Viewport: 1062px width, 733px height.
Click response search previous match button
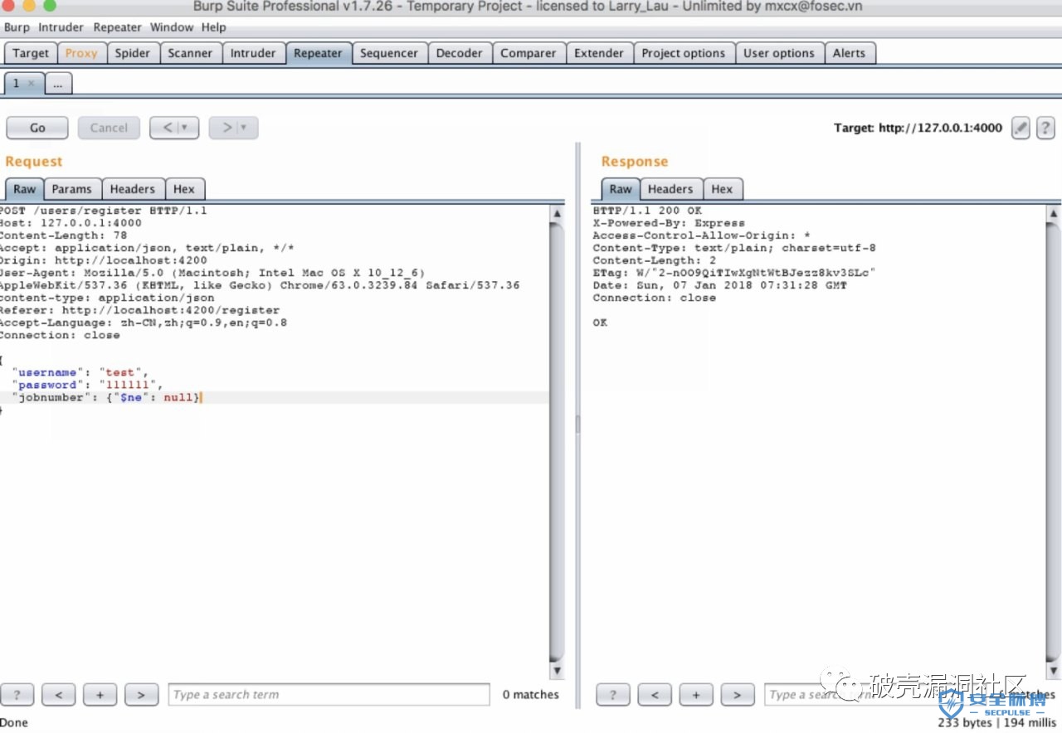pos(655,695)
